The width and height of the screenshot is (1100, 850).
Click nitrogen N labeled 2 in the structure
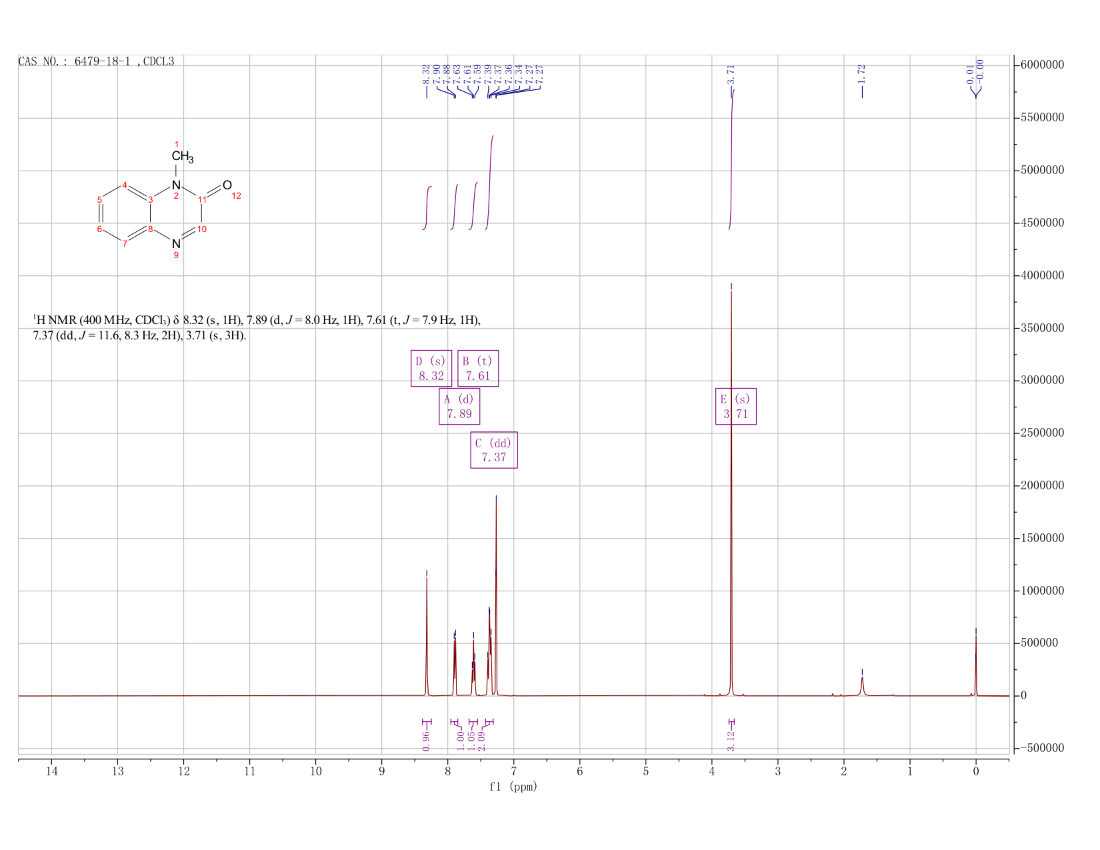[x=176, y=185]
